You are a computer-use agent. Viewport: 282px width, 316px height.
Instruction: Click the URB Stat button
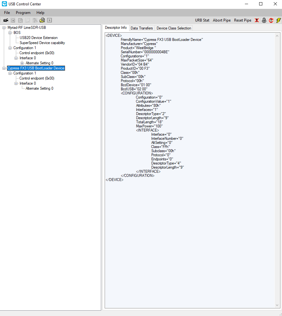pos(202,20)
